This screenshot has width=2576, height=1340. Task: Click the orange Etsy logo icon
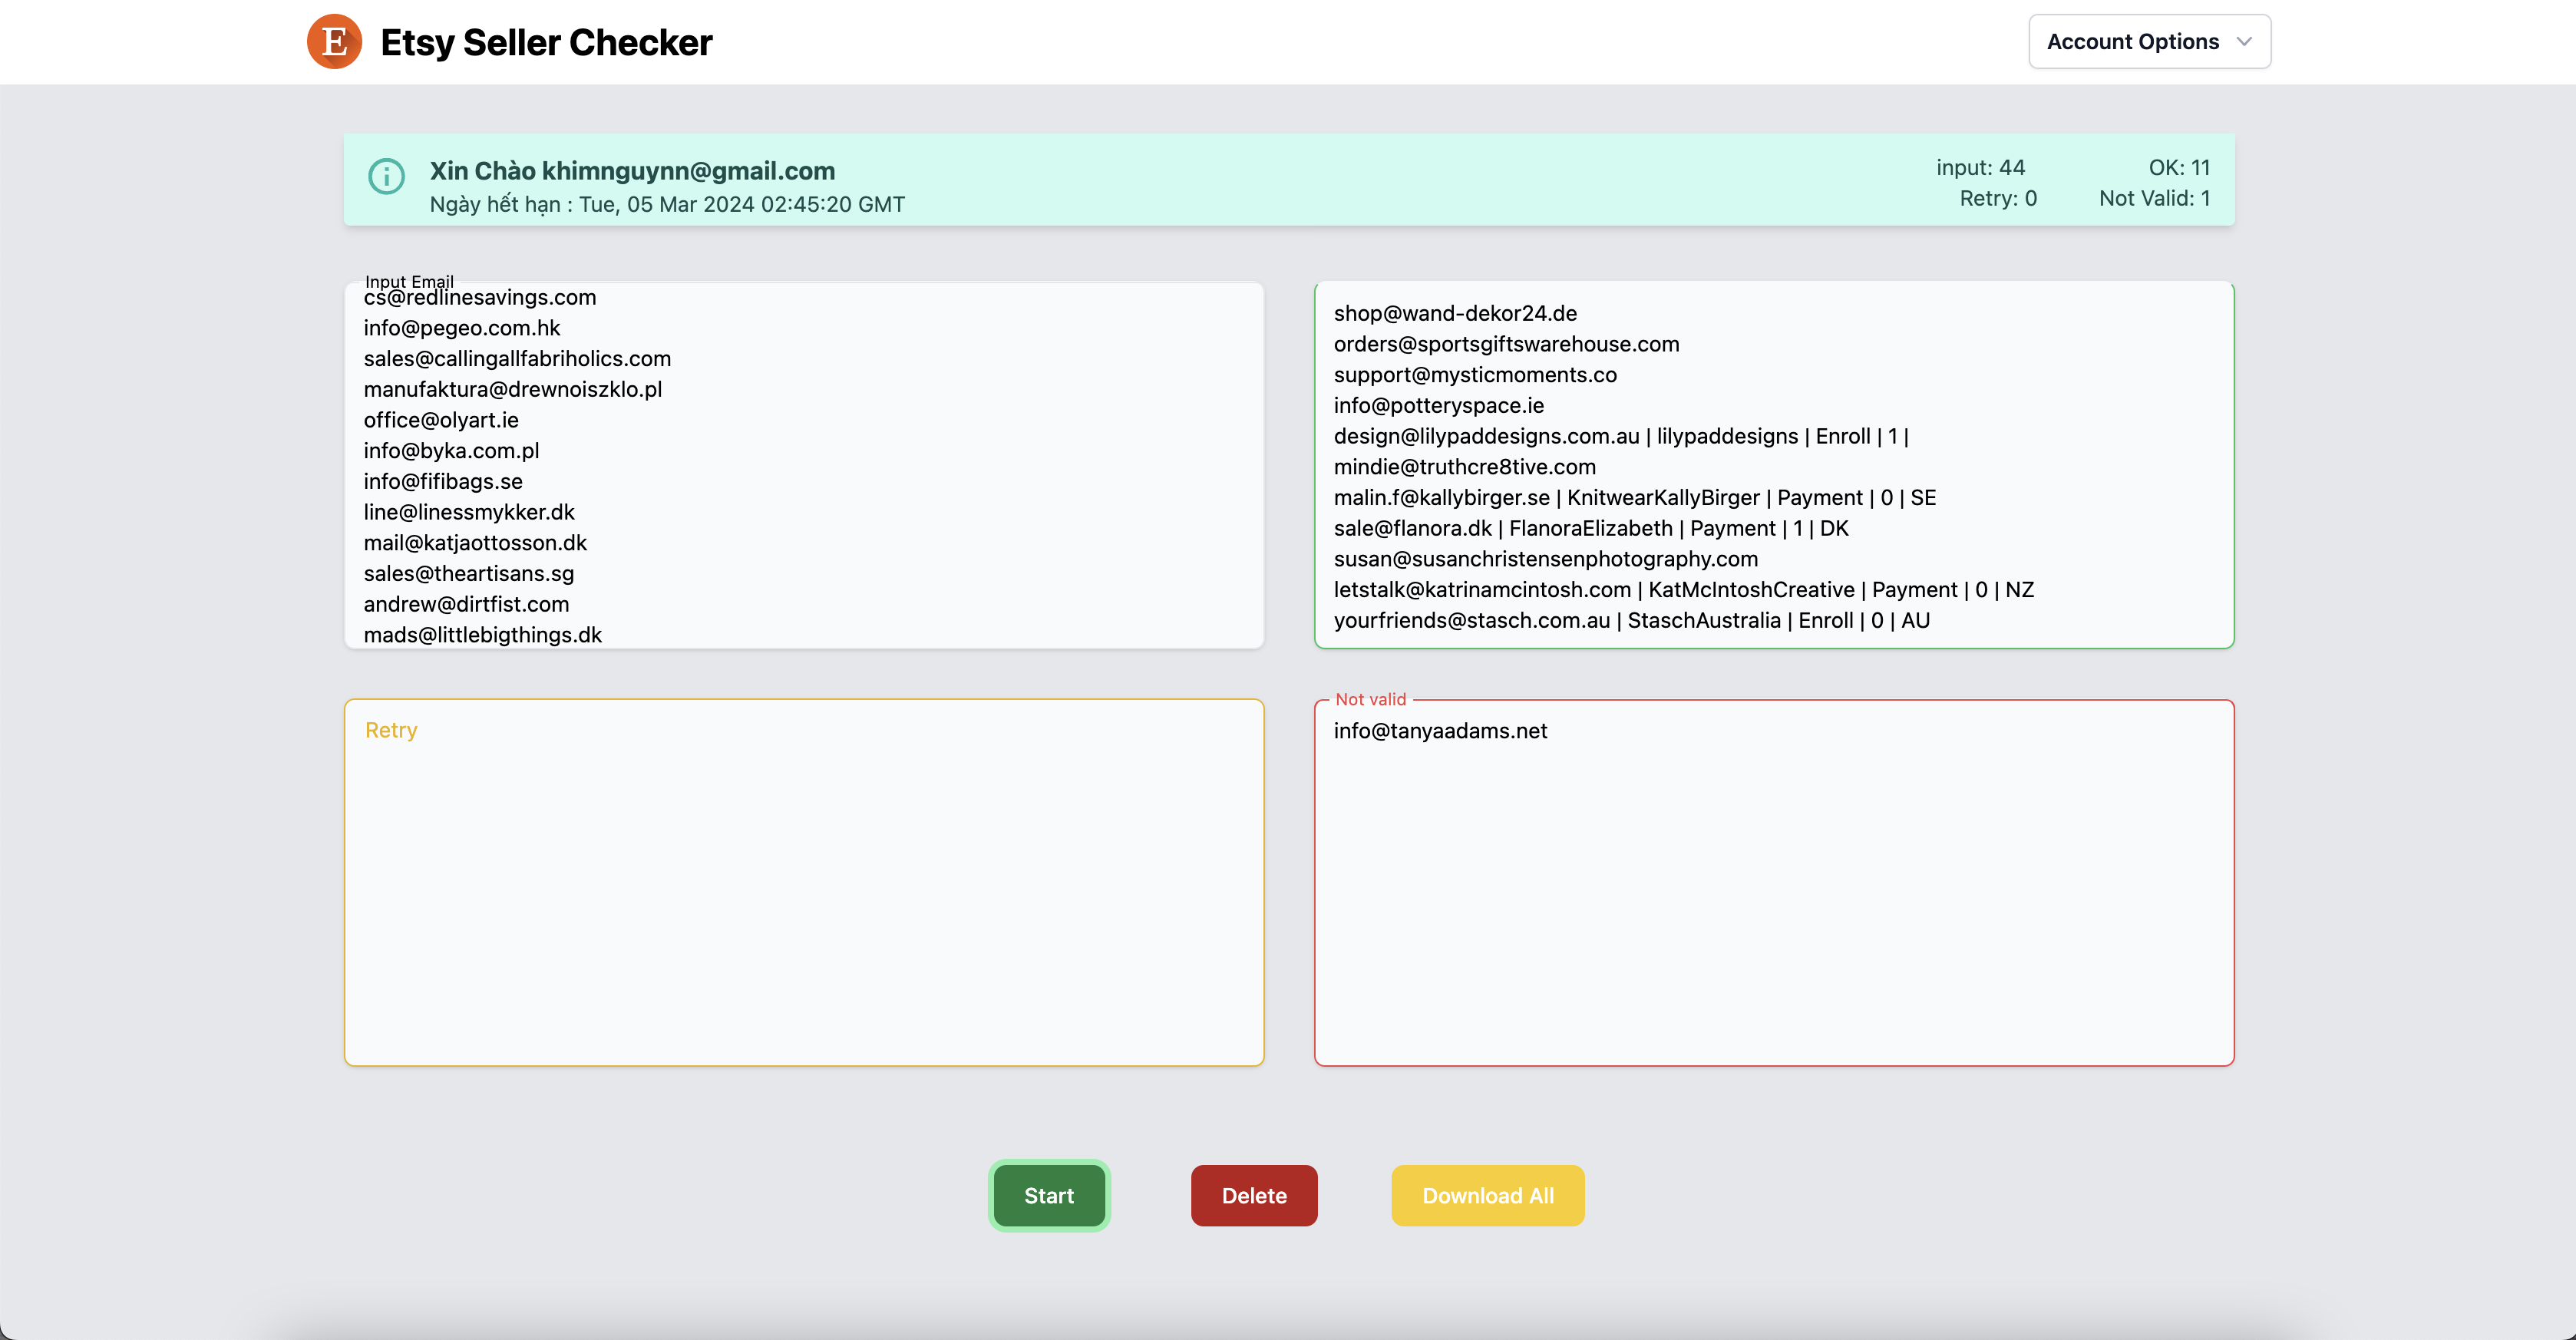coord(334,42)
